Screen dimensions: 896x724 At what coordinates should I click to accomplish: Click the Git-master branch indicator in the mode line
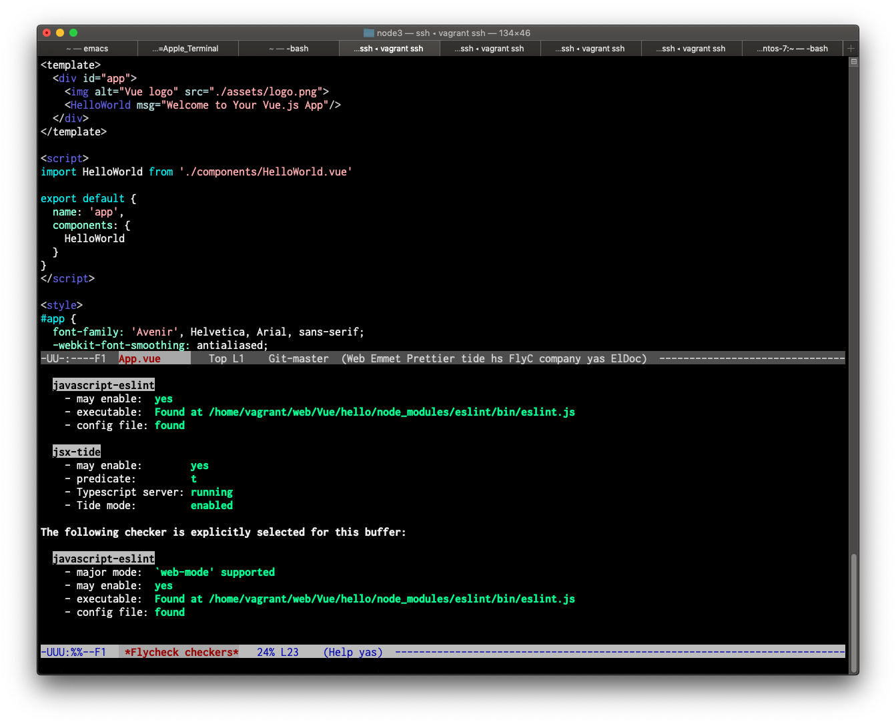click(x=298, y=358)
